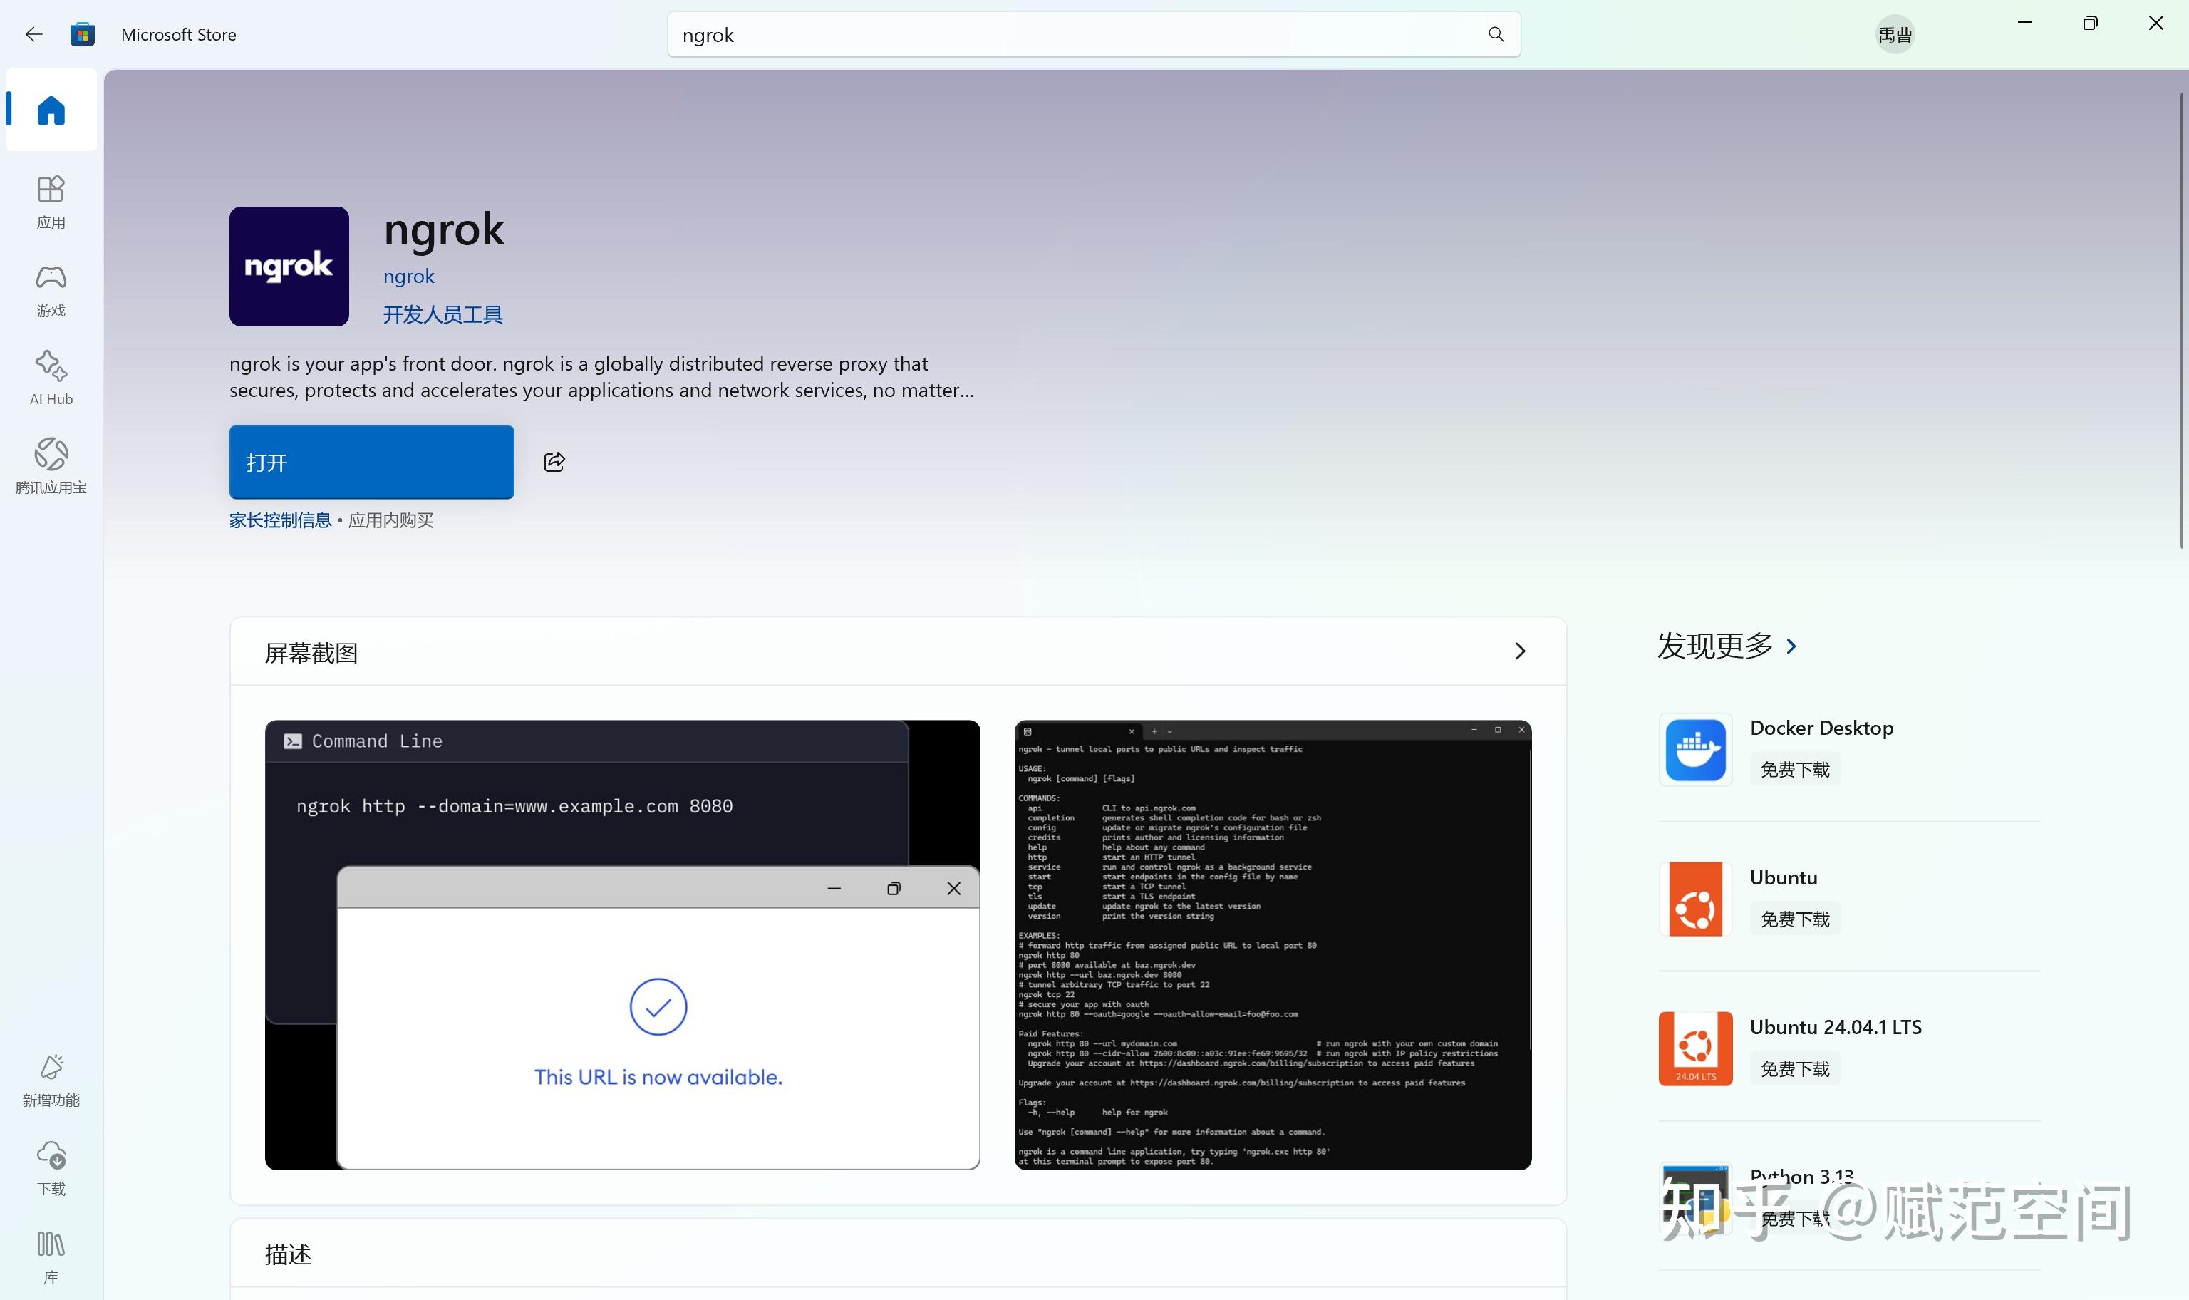Open the Home section in the sidebar
This screenshot has height=1300, width=2189.
click(50, 110)
